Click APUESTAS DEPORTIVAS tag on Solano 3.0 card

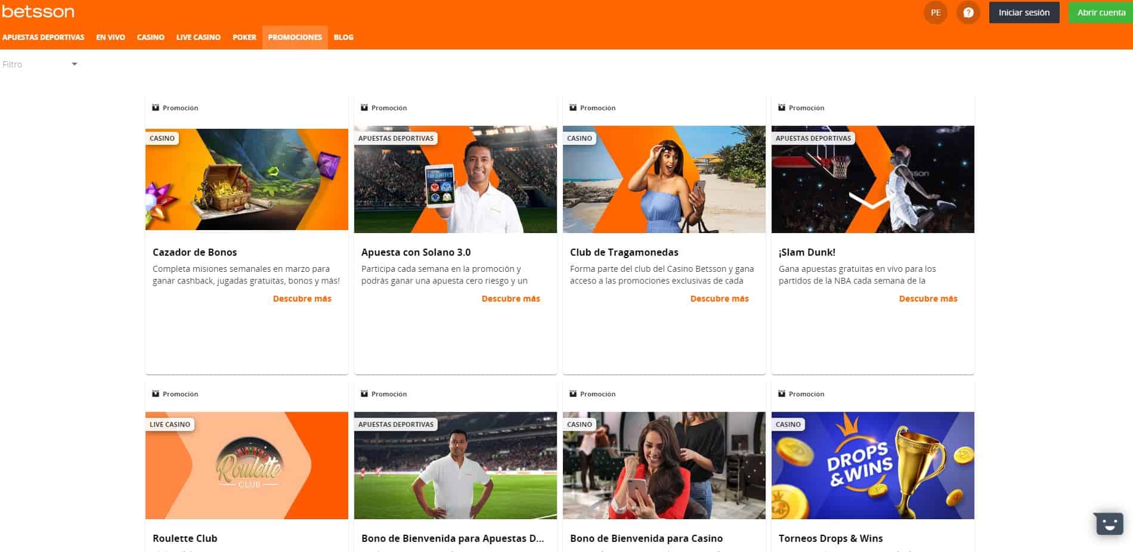tap(396, 138)
